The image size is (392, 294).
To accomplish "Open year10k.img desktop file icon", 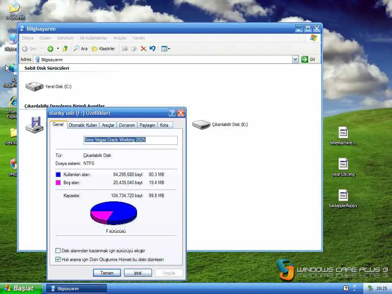I will 343,164.
